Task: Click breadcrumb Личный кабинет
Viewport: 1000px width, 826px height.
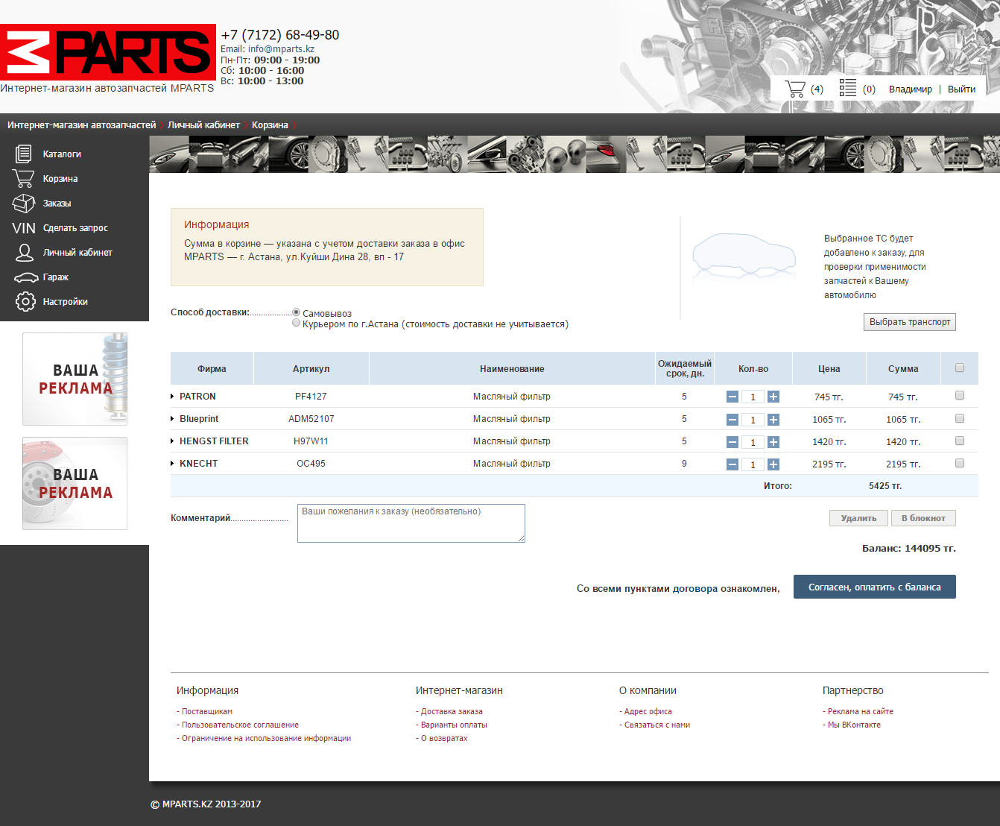Action: point(203,124)
